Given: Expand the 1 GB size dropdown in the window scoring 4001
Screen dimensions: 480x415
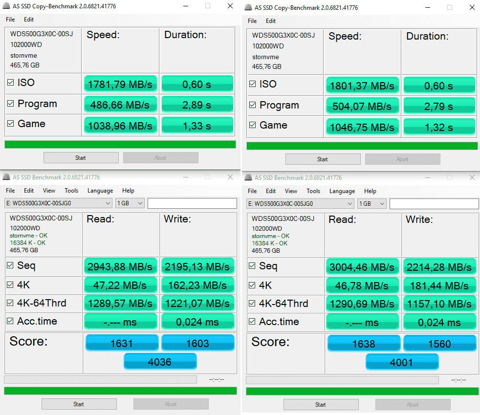Looking at the screenshot, I should tap(372, 204).
